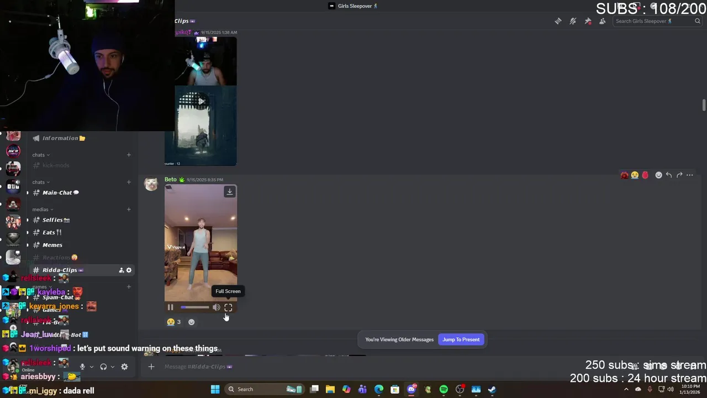Click the Windows taskbar Search box
Screen dimensions: 707x398
[263, 389]
